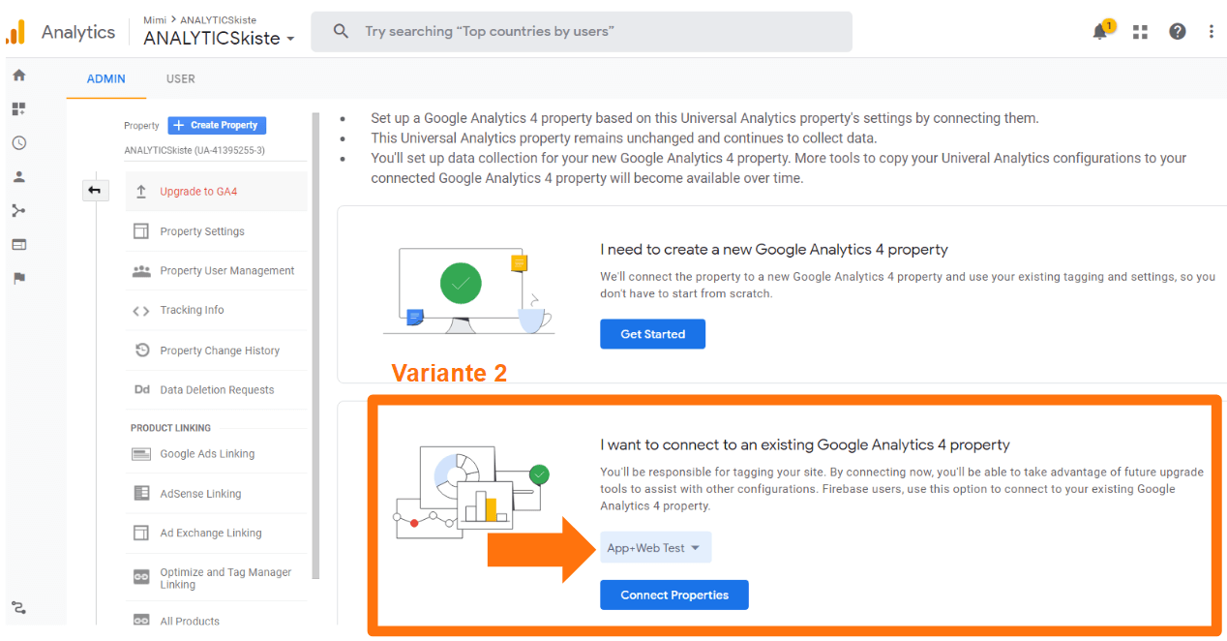Image resolution: width=1227 pixels, height=641 pixels.
Task: Click the Connect Properties button
Action: [673, 595]
